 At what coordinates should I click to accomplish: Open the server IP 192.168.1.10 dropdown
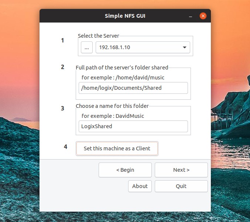click(143, 47)
